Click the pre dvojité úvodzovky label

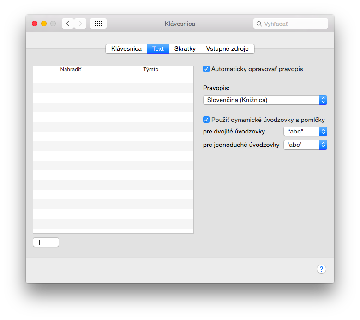point(234,132)
